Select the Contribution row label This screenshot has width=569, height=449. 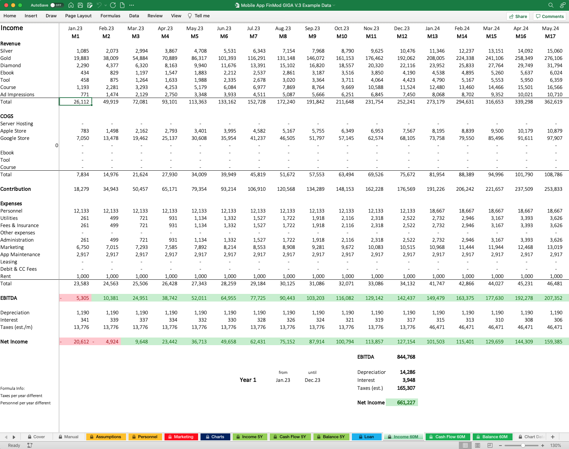coord(16,189)
